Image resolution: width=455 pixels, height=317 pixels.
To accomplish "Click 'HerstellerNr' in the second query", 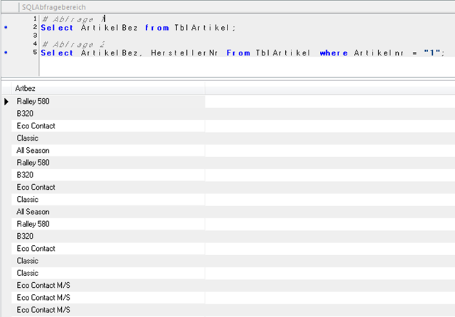I will (185, 53).
